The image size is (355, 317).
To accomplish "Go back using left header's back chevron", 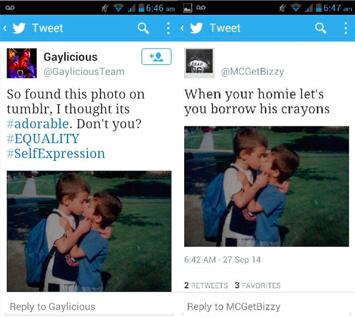I will point(5,28).
